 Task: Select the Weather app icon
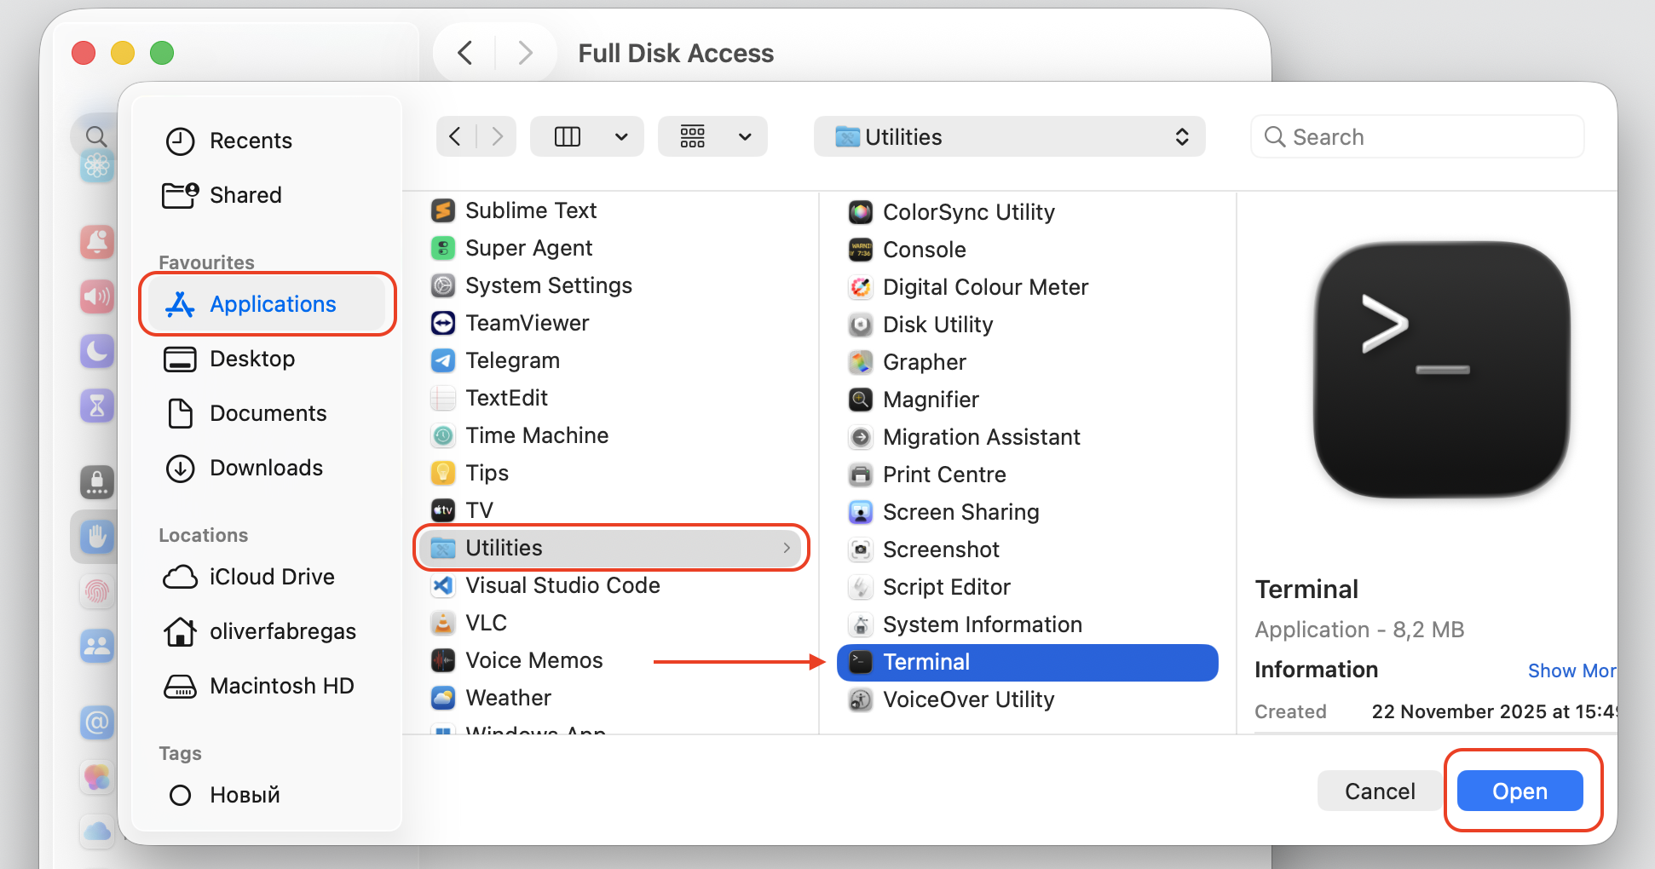tap(443, 698)
